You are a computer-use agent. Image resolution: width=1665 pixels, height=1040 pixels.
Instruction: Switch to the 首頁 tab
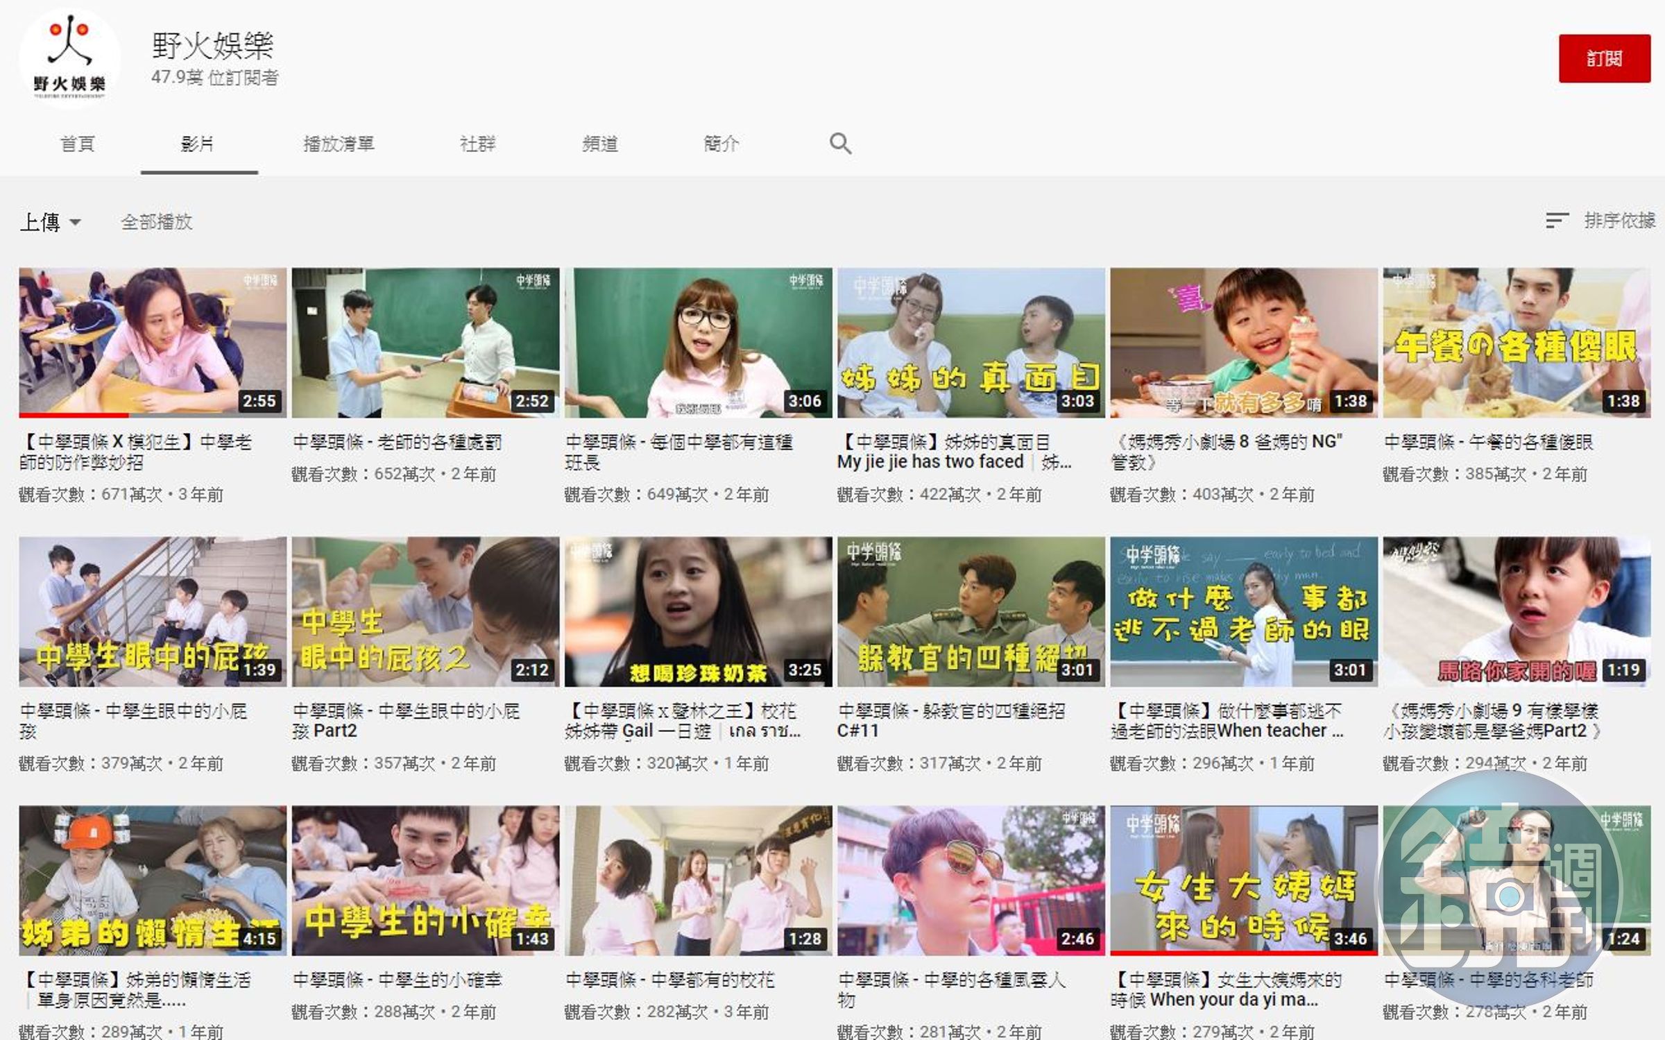[x=77, y=144]
